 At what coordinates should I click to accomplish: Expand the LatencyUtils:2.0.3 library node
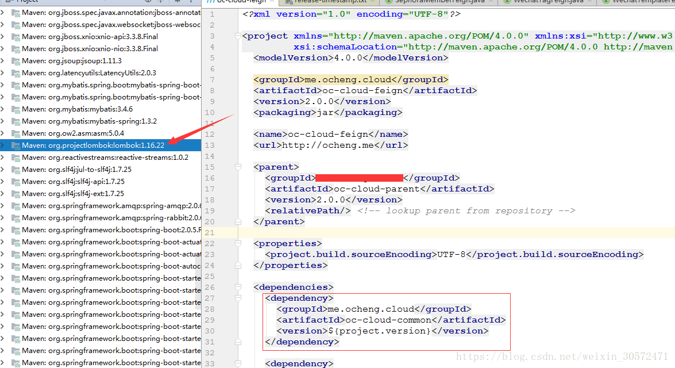coord(2,73)
